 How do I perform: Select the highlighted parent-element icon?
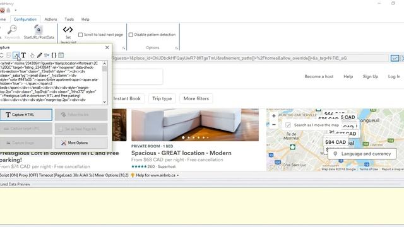coord(16,55)
